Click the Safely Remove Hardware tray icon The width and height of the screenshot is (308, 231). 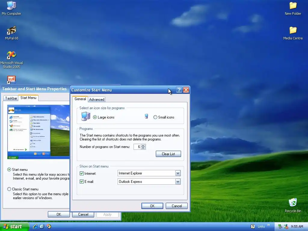tap(280, 226)
